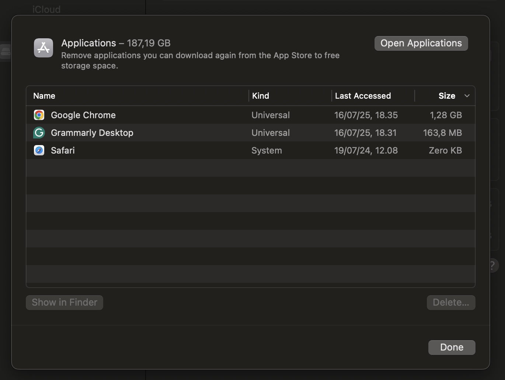Click the App Store Applications icon
This screenshot has width=505, height=380.
pos(43,48)
